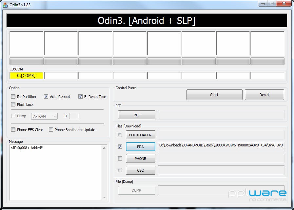The height and width of the screenshot is (210, 294).
Task: Close the Odin3 window
Action: coord(284,3)
